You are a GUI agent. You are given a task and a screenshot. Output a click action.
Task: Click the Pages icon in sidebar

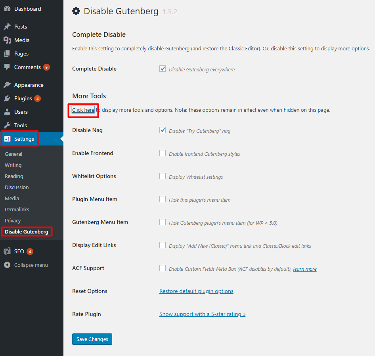[7, 54]
